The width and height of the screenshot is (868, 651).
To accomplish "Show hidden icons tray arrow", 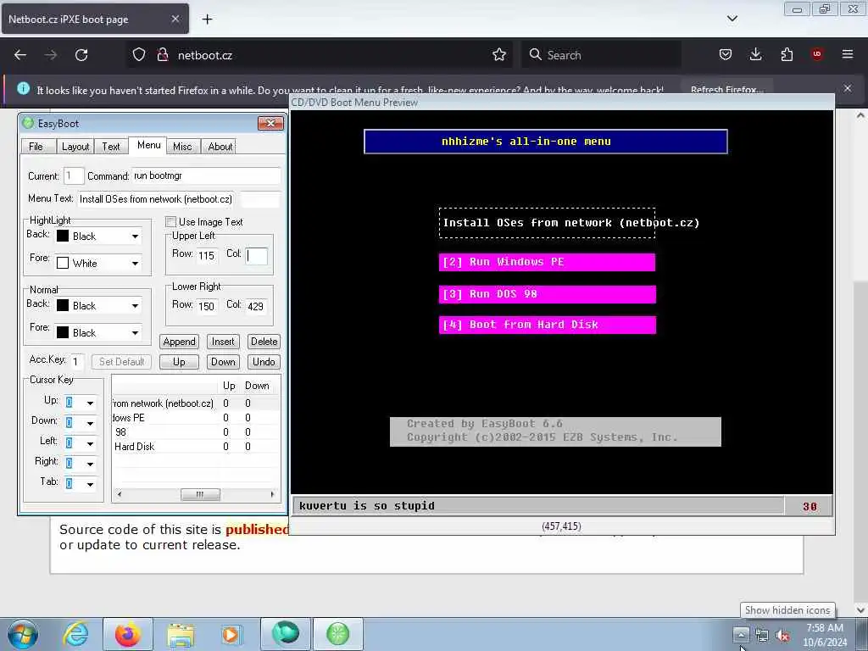I will (740, 634).
